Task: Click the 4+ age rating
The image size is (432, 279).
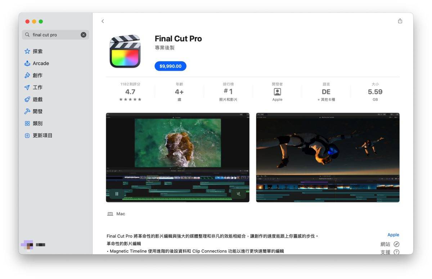Action: click(x=179, y=92)
